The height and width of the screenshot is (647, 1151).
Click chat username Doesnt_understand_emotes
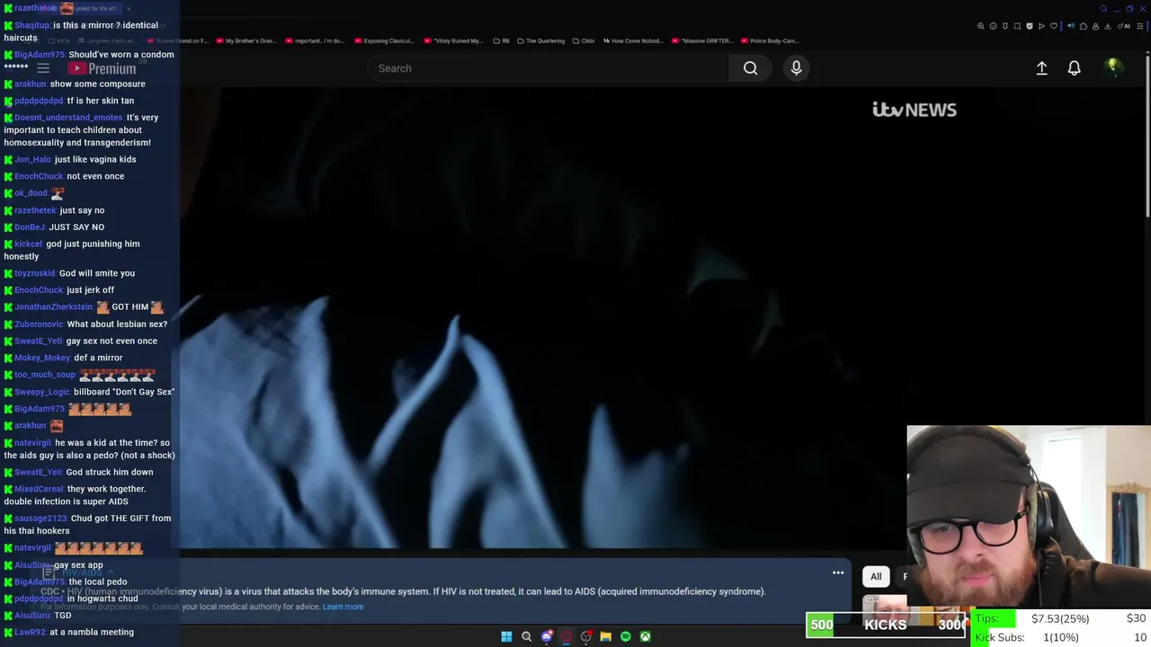[x=68, y=118]
